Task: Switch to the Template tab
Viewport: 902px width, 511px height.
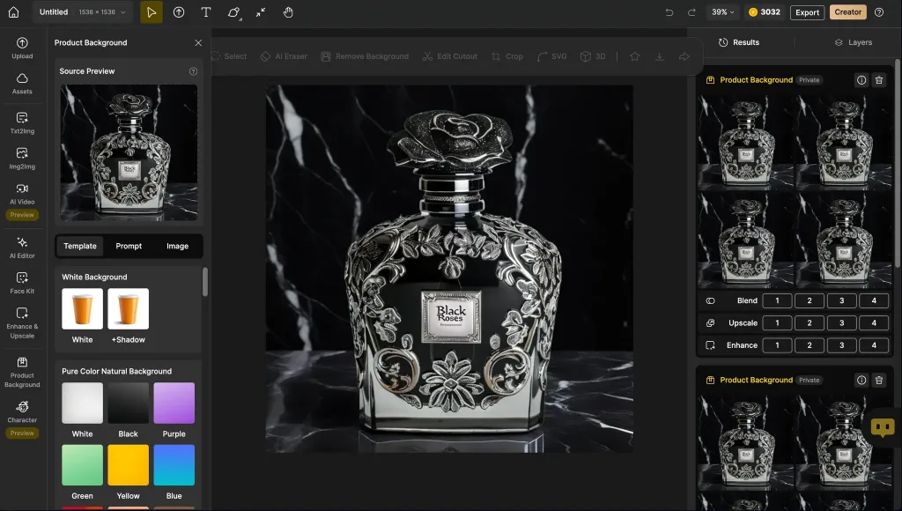Action: point(80,246)
